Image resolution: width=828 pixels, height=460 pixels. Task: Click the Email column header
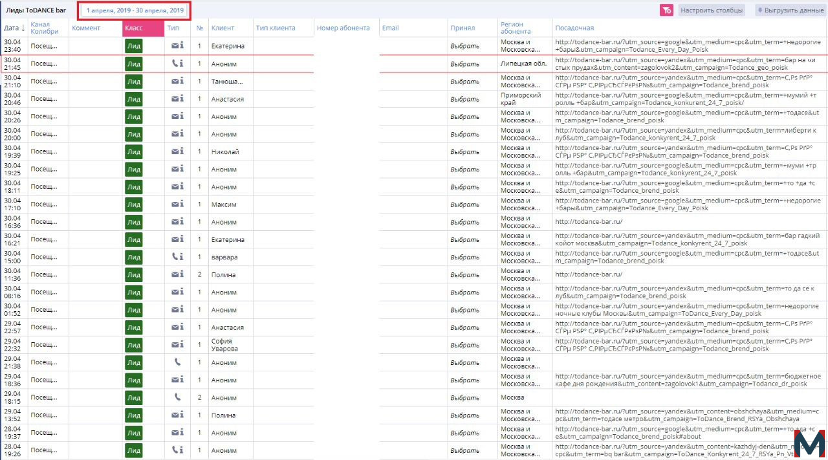click(390, 28)
